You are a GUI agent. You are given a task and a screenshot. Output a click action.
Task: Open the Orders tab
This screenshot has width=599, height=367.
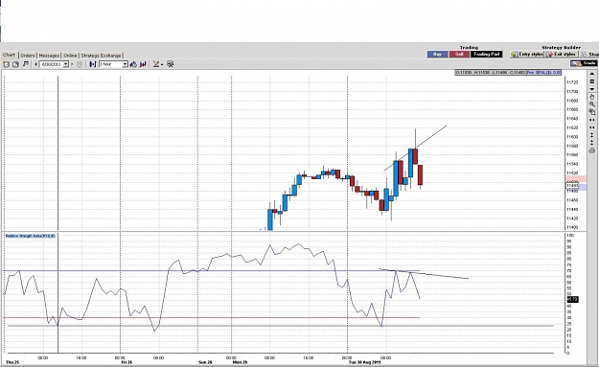[x=28, y=56]
